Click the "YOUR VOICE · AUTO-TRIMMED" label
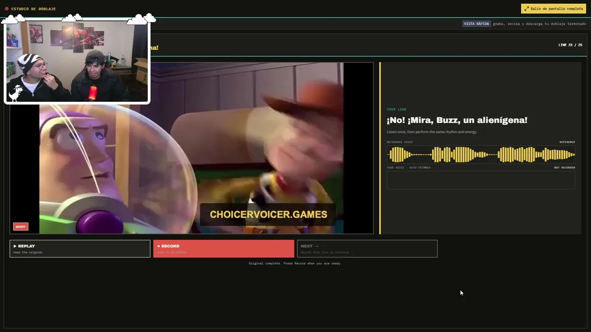 click(x=409, y=167)
